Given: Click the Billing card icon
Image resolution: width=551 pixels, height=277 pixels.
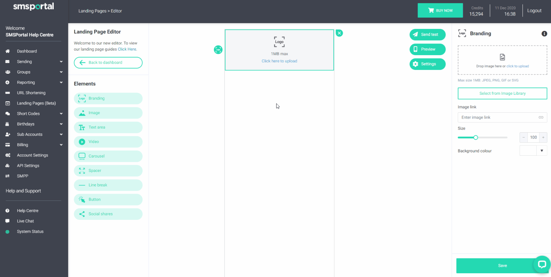Looking at the screenshot, I should tap(8, 145).
